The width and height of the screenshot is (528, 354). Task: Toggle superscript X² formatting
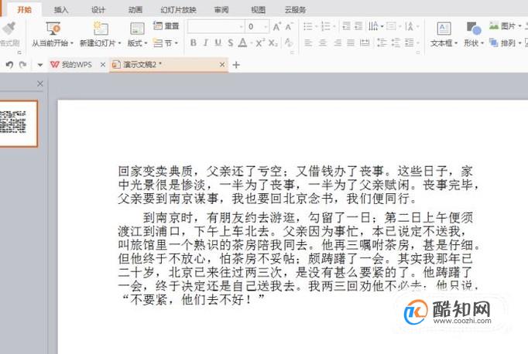pos(259,43)
